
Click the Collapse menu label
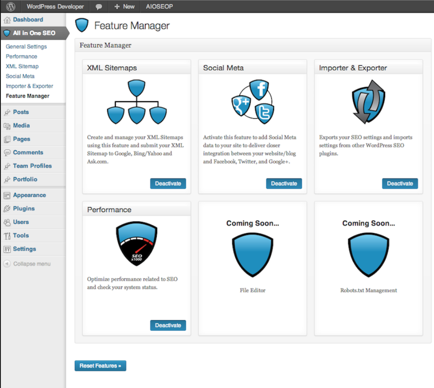32,264
